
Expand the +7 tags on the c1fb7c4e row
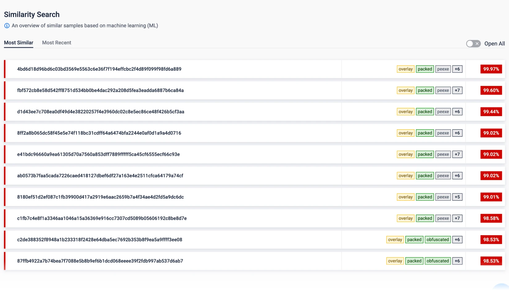point(457,218)
